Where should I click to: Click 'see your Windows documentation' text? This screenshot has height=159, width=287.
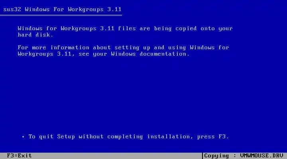[x=134, y=54]
